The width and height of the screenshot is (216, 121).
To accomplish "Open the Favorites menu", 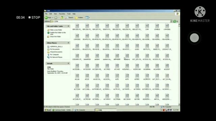I will point(62,14).
